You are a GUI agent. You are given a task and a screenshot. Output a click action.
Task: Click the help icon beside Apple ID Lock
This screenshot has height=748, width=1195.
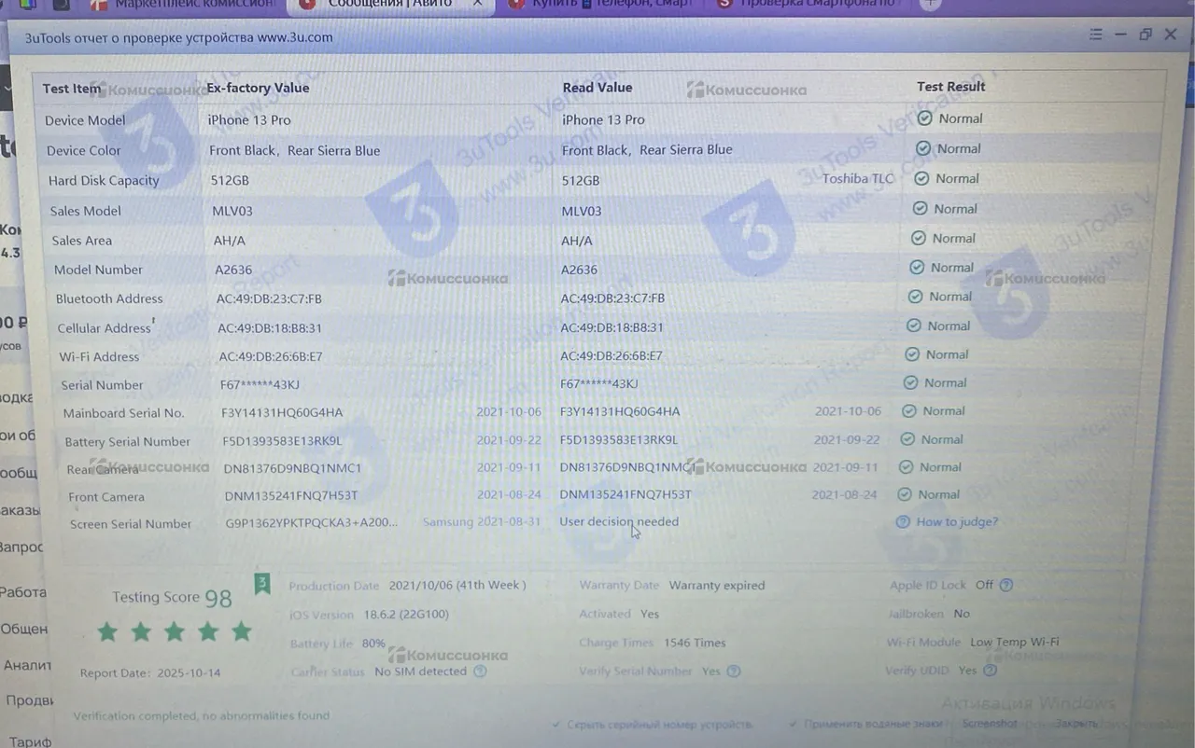coord(1005,586)
